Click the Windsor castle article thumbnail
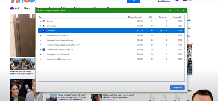Viewport: 218px width, 101px height. 52,97
